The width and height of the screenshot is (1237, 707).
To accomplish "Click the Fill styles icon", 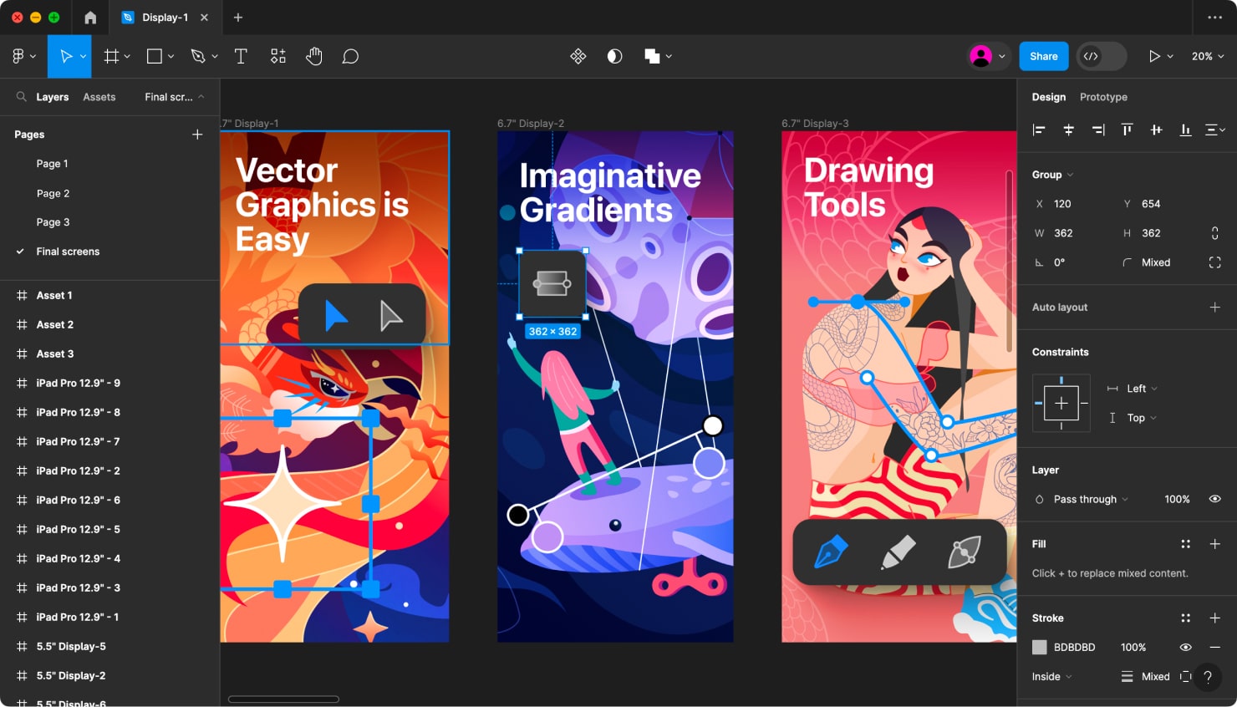I will pyautogui.click(x=1185, y=544).
